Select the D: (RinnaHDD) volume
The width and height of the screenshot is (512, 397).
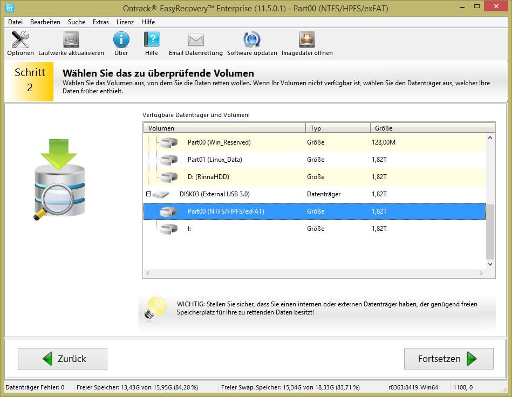[315, 177]
